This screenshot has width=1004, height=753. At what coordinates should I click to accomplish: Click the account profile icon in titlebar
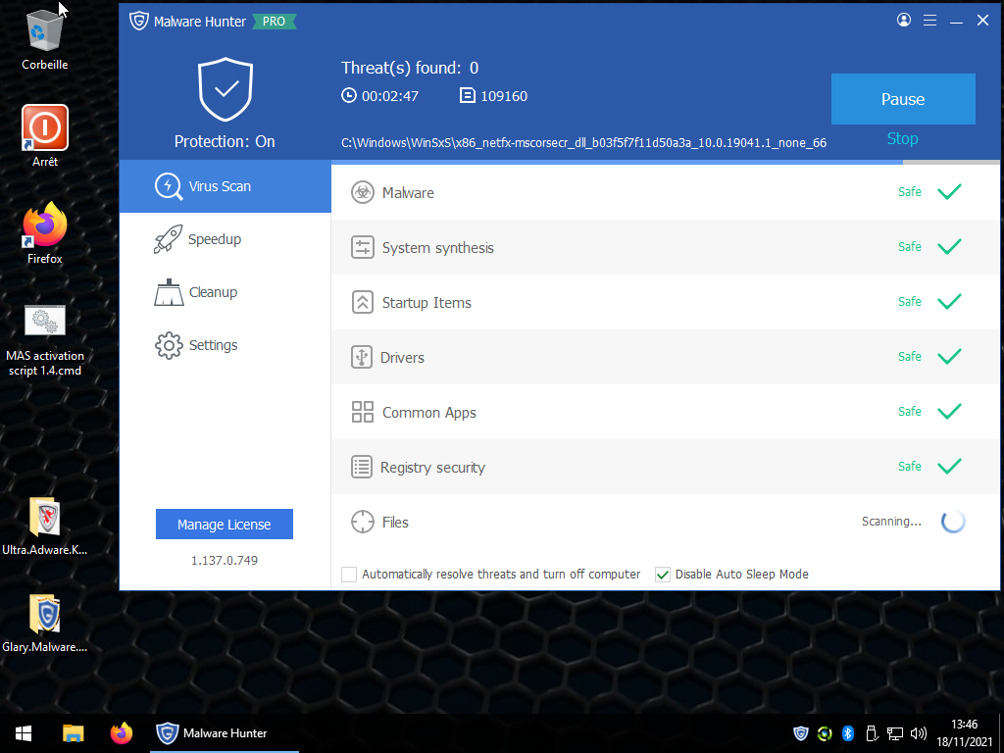[x=903, y=20]
